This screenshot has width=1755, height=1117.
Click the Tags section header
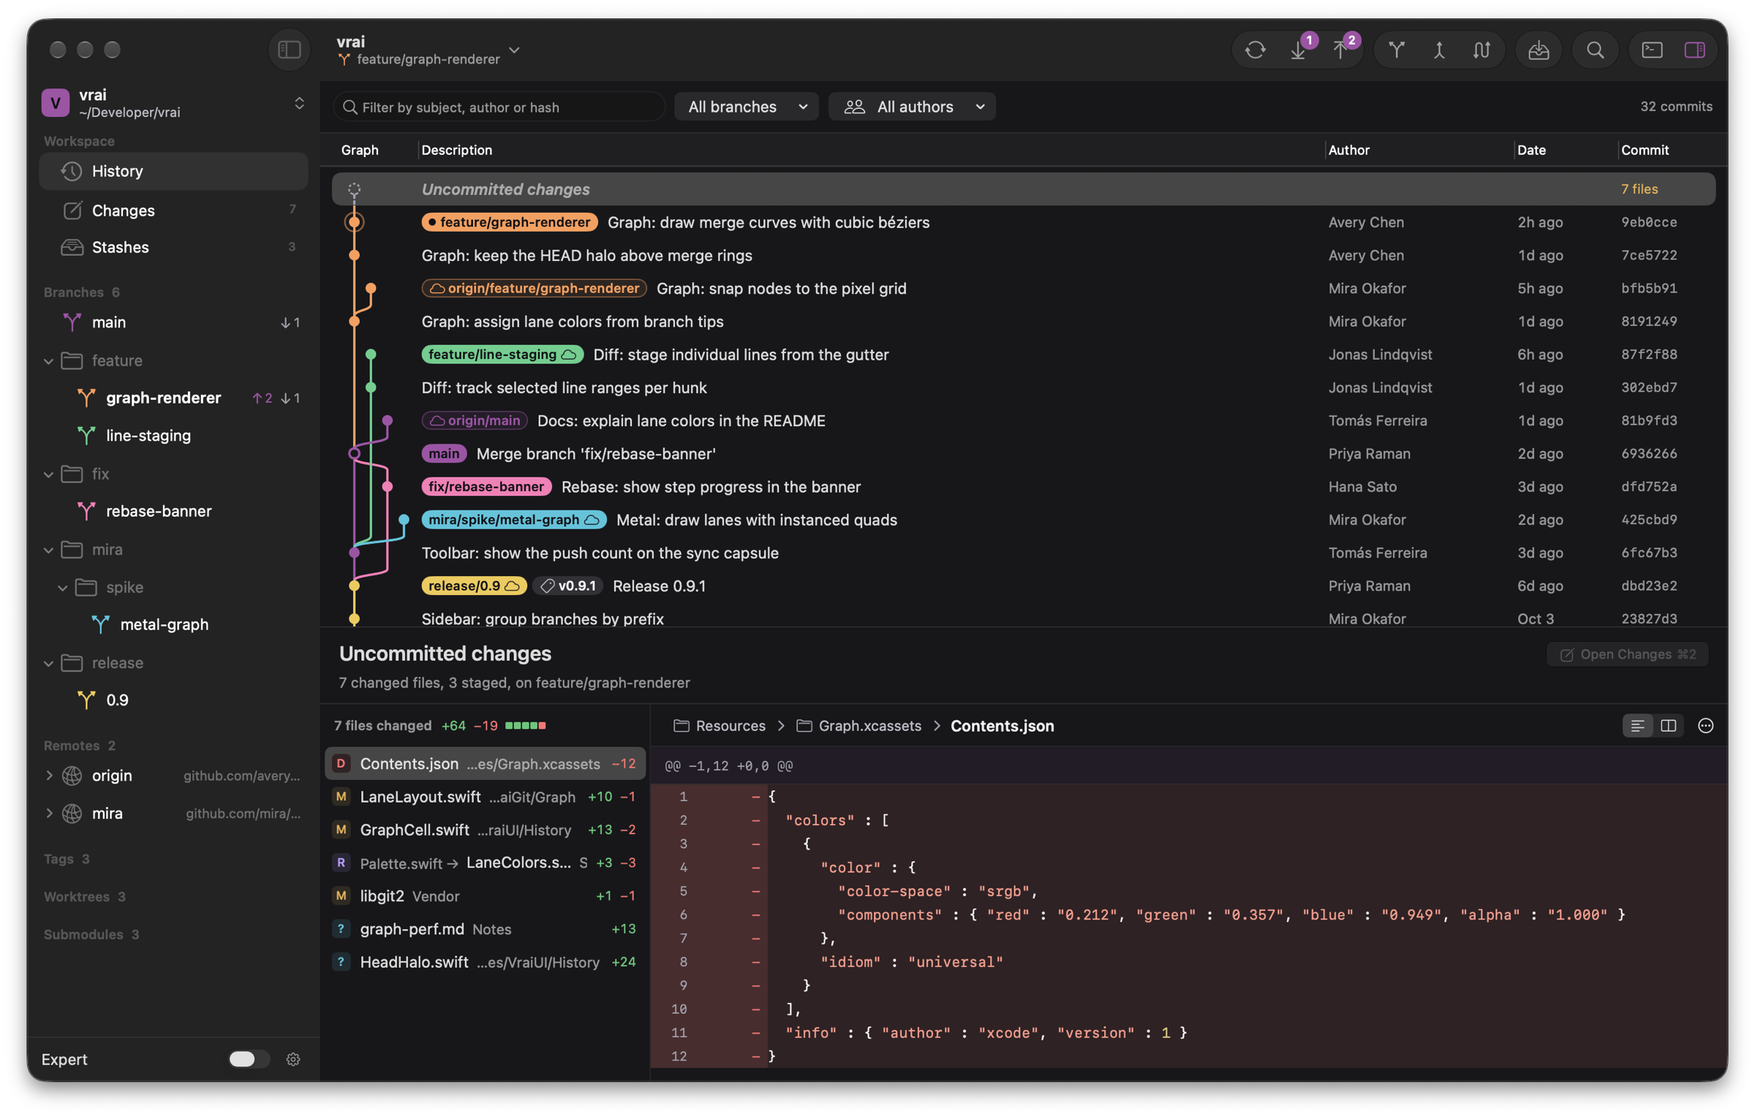pos(67,859)
